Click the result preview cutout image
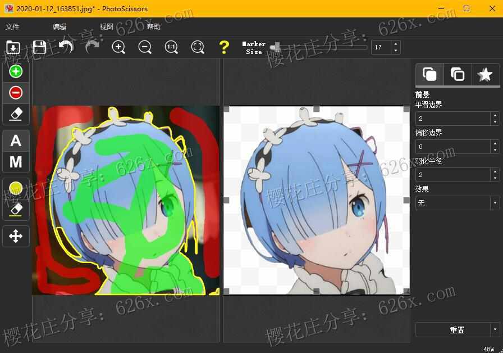503x353 pixels. coord(316,200)
